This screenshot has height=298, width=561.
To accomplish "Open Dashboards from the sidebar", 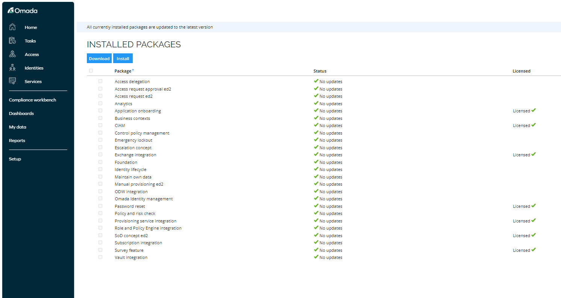I will [x=21, y=113].
